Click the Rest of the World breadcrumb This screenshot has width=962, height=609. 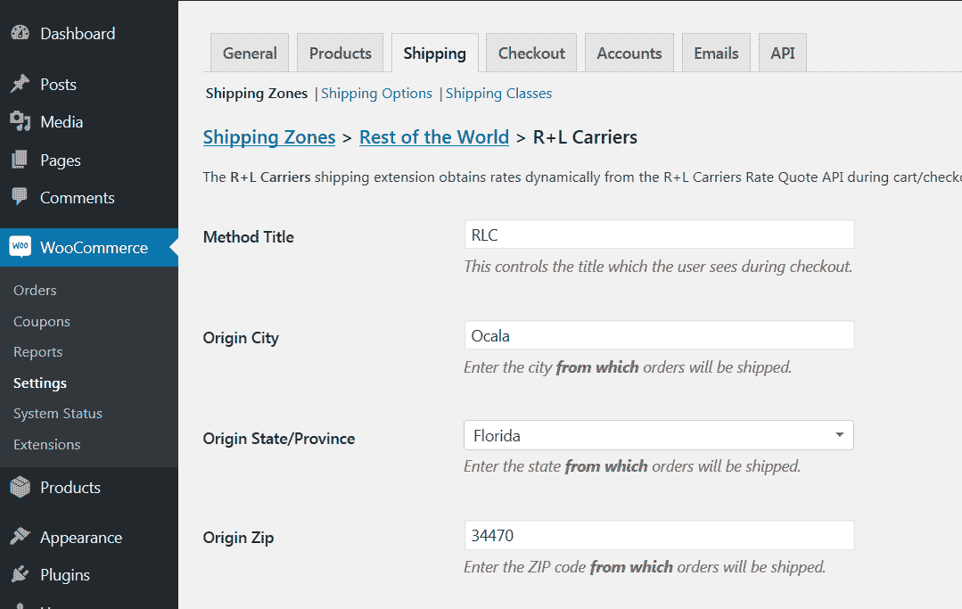(x=434, y=137)
